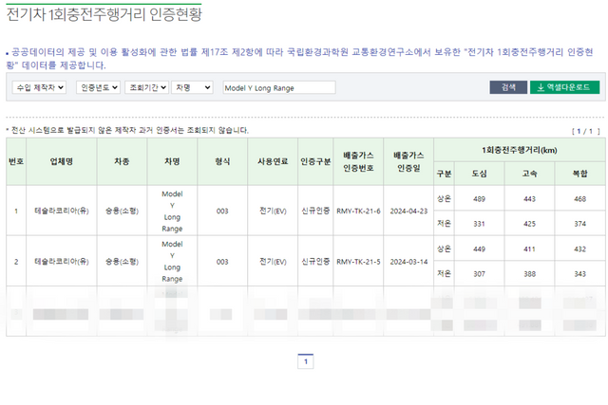Click the combined range value 468
Viewport: 608px width, 405px height.
[x=580, y=199]
